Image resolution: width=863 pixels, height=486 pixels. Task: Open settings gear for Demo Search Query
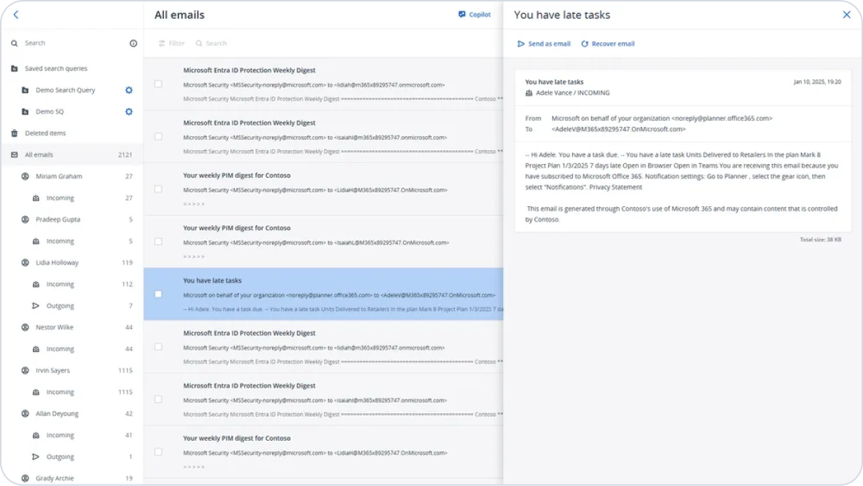pyautogui.click(x=129, y=90)
